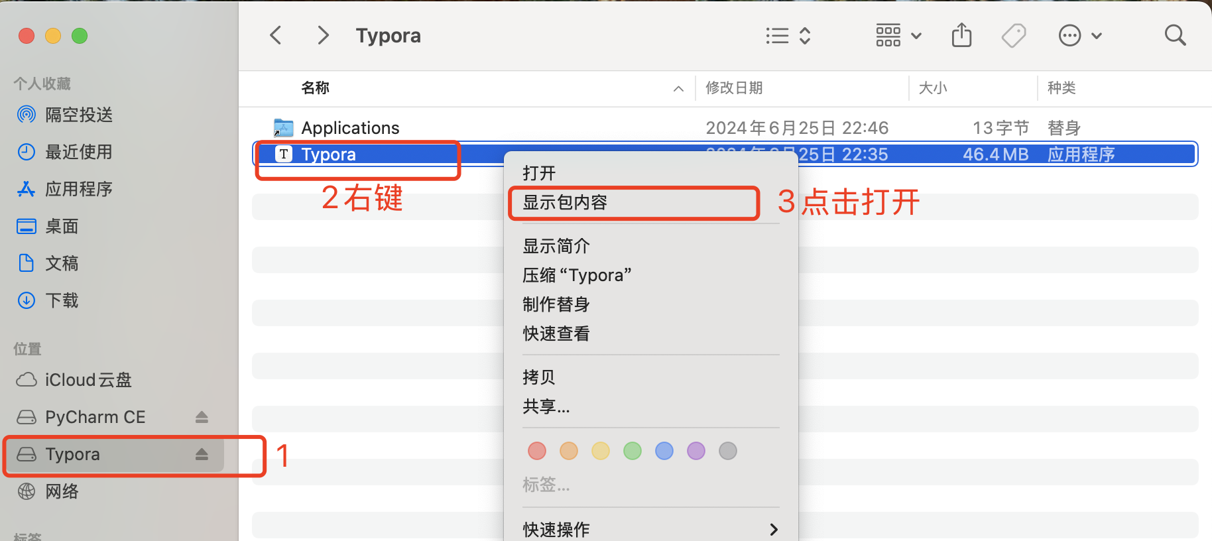Click the 替身 kind cell
This screenshot has height=541, width=1212.
coord(1064,127)
